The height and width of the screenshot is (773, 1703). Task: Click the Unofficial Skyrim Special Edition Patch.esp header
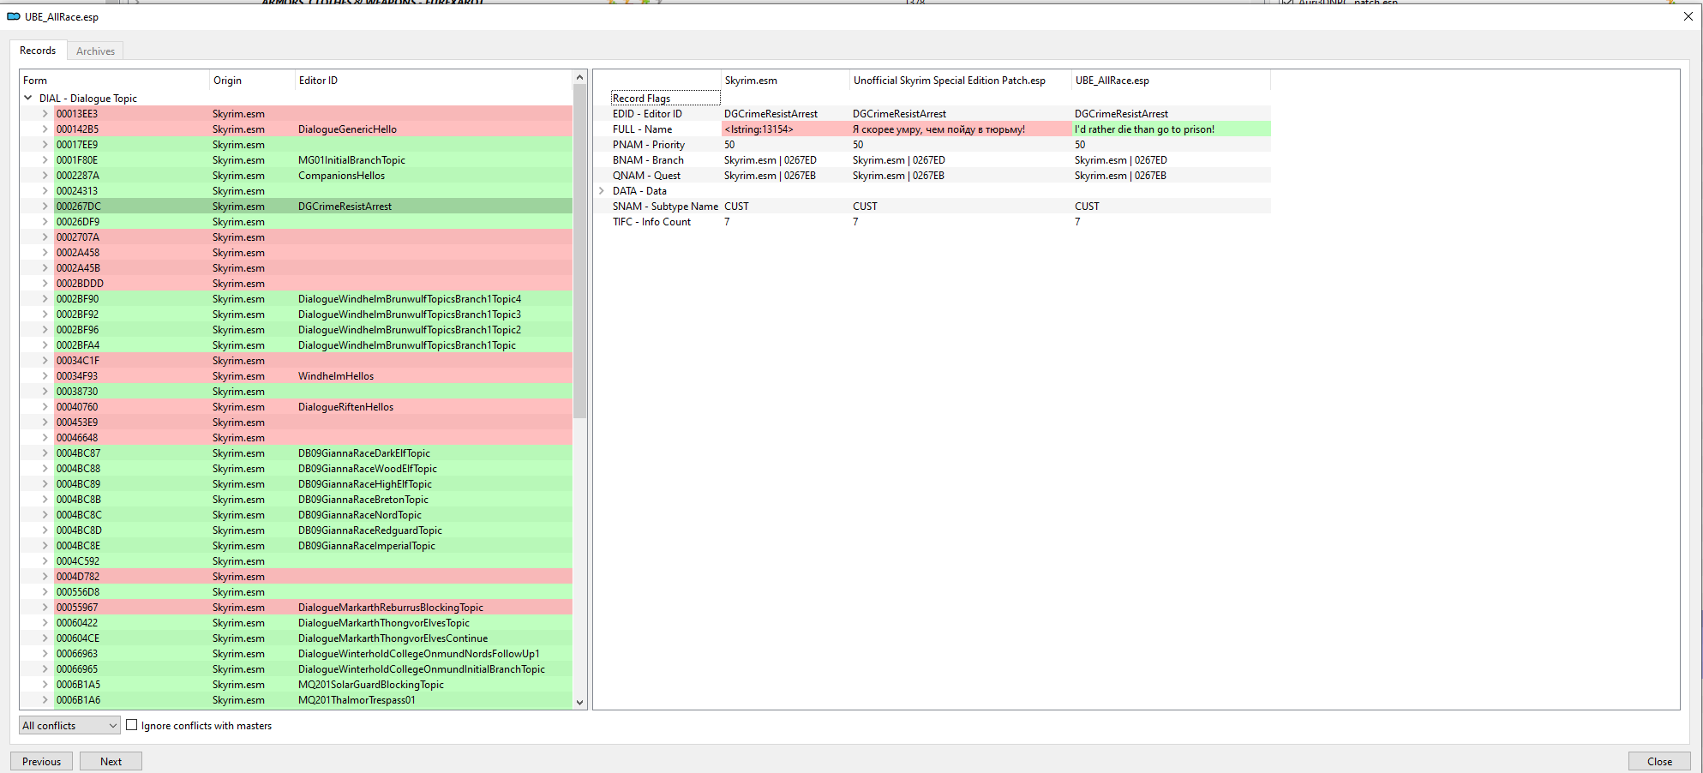(x=961, y=81)
